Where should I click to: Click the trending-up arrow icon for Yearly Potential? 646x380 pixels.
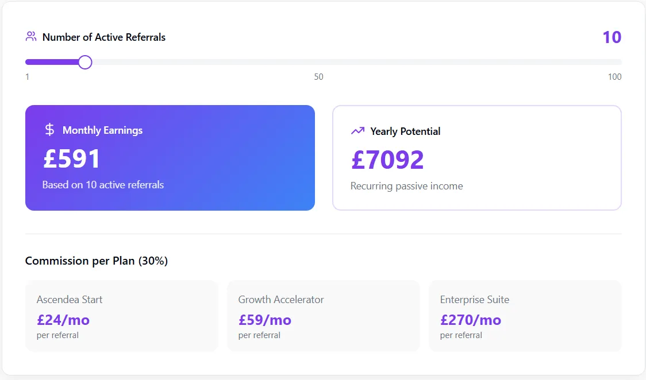click(357, 131)
